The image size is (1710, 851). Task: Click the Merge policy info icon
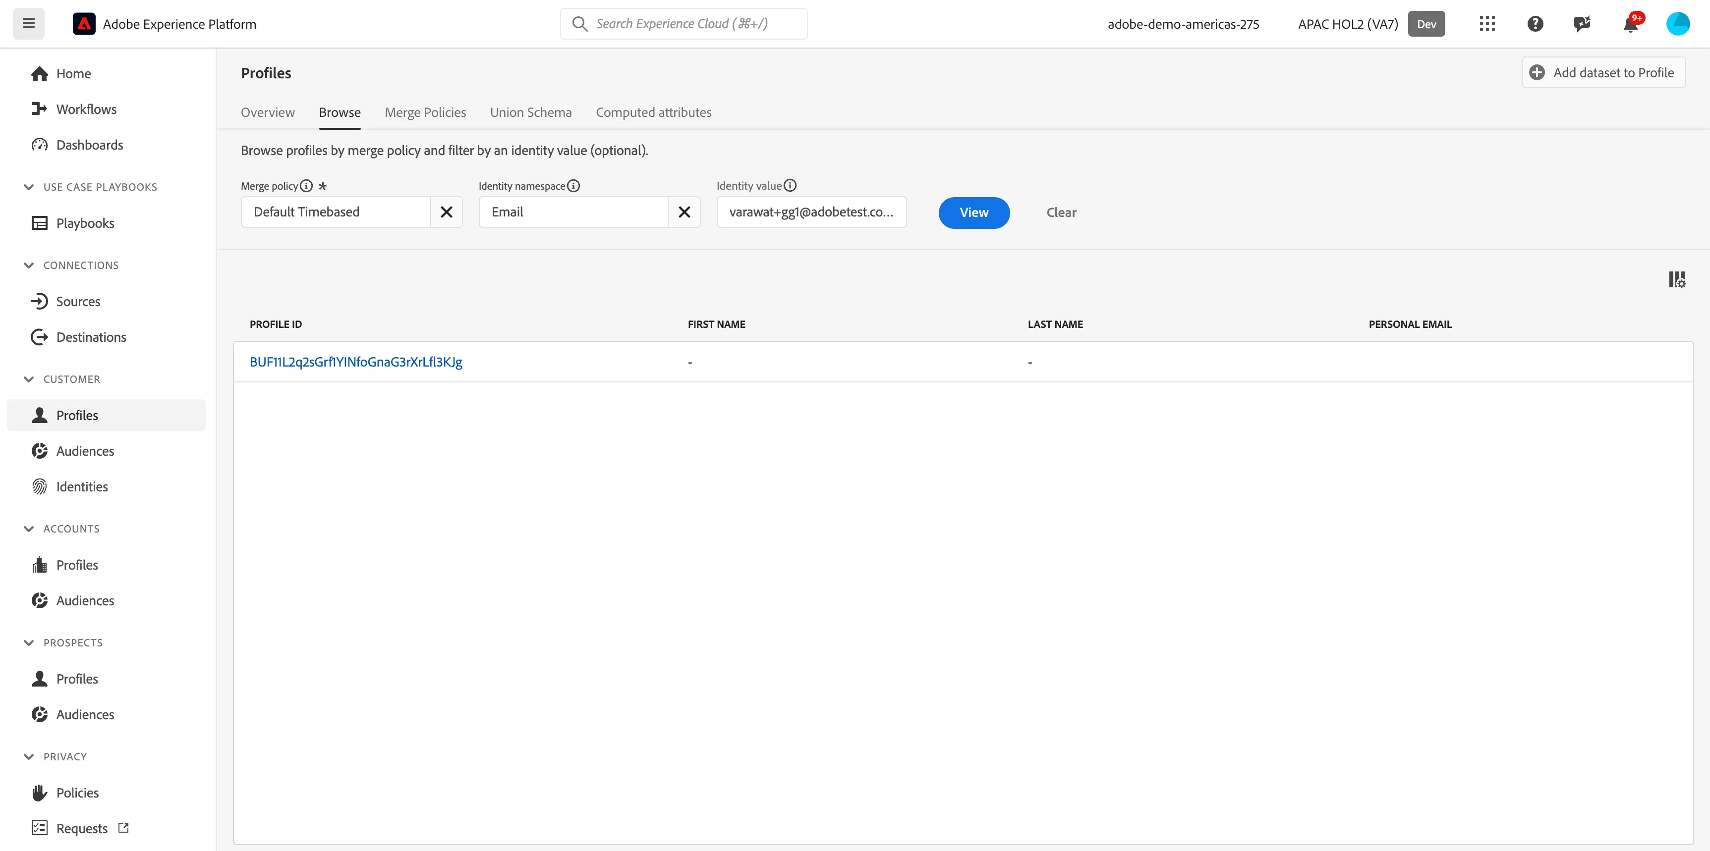coord(306,186)
